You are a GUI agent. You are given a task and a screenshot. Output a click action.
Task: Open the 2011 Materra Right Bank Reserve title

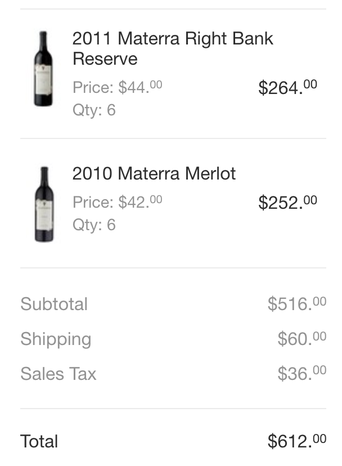(173, 48)
